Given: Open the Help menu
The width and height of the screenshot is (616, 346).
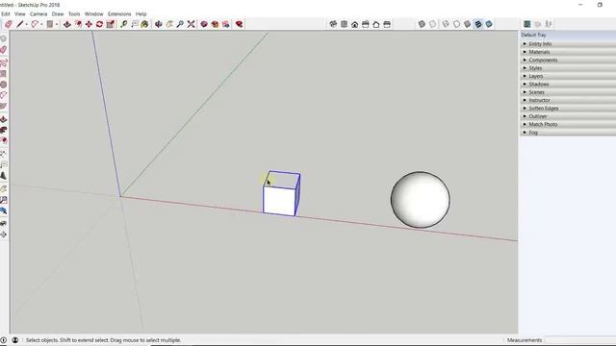Looking at the screenshot, I should point(141,14).
